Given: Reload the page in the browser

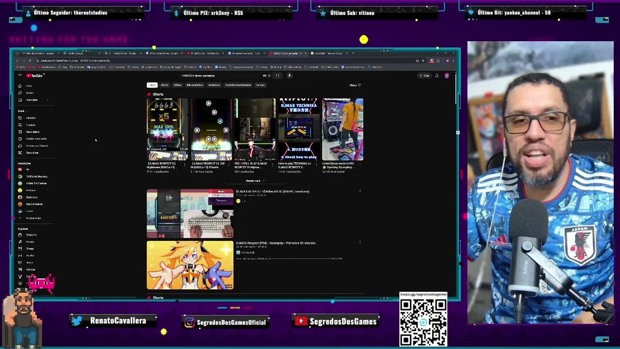Looking at the screenshot, I should 30,61.
